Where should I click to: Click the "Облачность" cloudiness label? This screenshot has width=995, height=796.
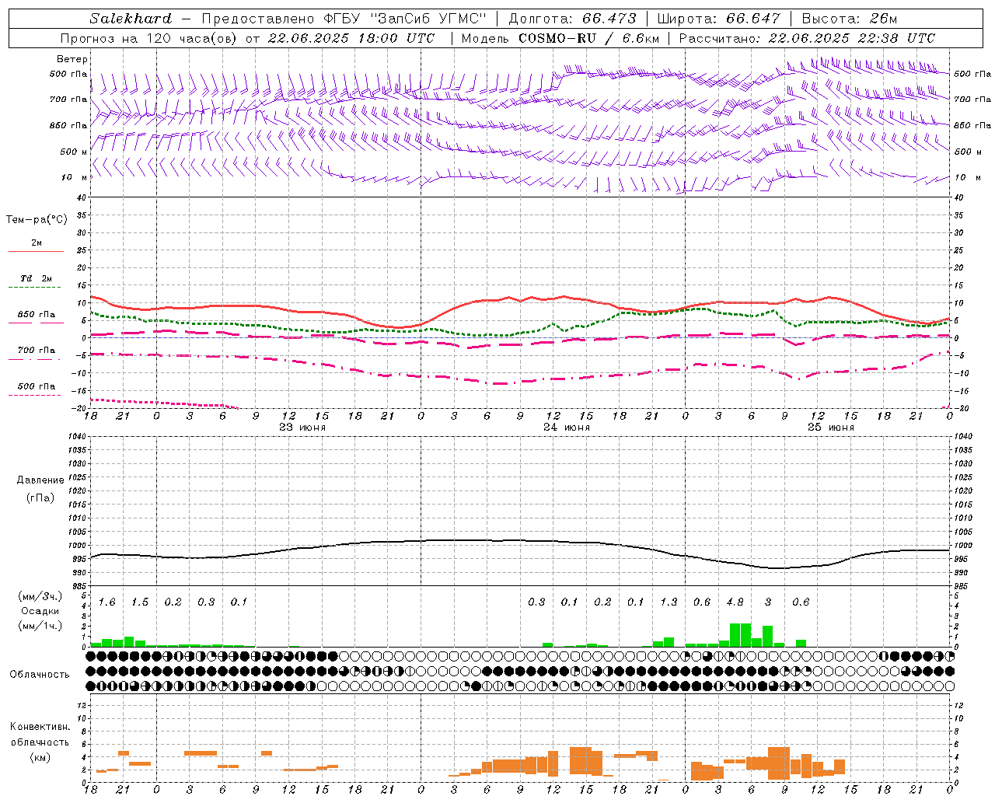(40, 675)
